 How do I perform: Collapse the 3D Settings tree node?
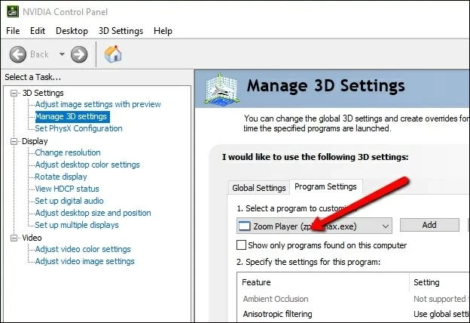point(14,93)
